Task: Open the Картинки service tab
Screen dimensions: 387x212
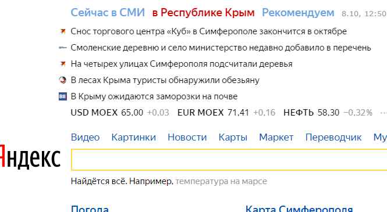Action: pos(133,137)
